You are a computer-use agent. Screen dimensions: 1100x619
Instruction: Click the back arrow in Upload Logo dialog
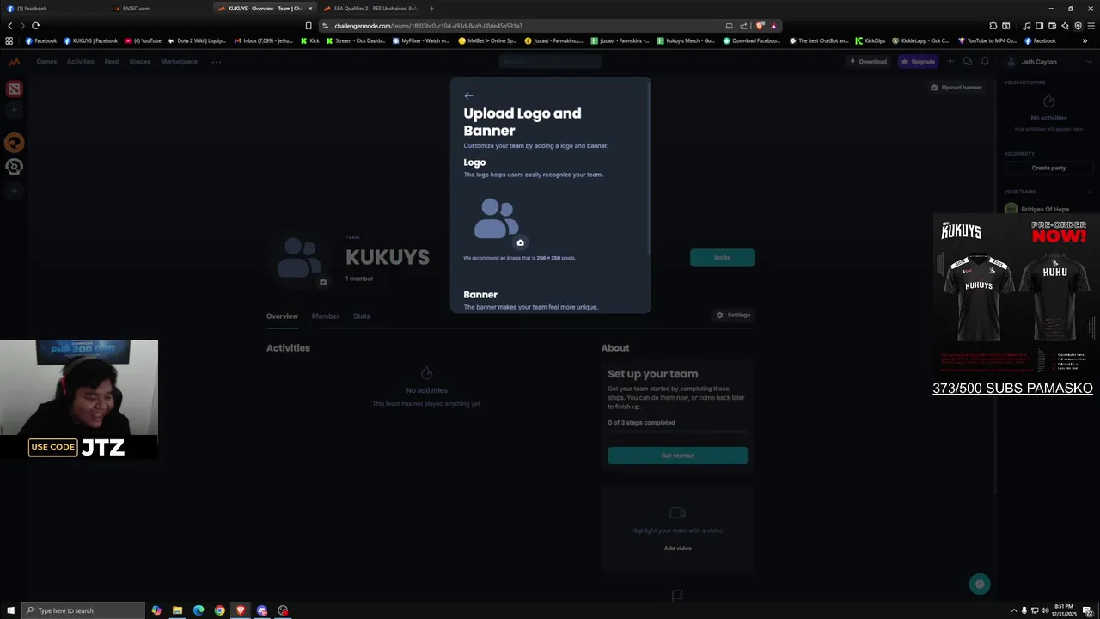click(x=468, y=95)
